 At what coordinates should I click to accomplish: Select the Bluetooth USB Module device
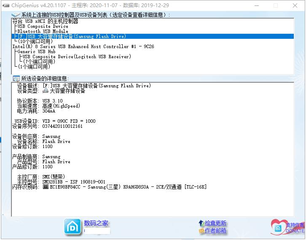pyautogui.click(x=43, y=32)
